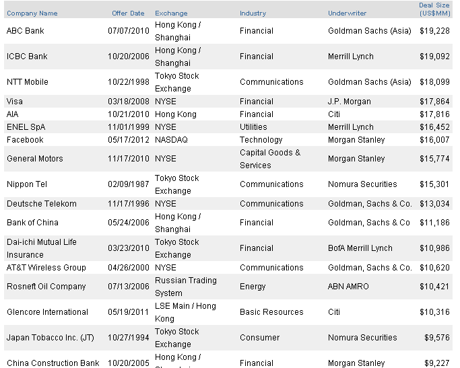This screenshot has height=368, width=460.
Task: Select the NASDAQ exchange cell
Action: 171,140
